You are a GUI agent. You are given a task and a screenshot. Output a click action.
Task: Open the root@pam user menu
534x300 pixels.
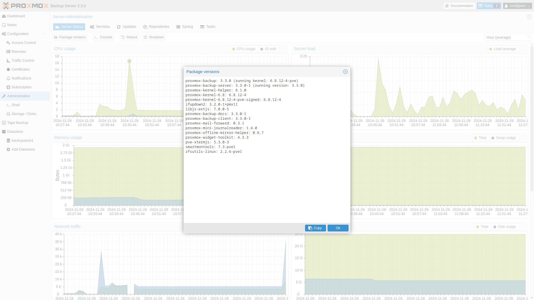pyautogui.click(x=517, y=6)
